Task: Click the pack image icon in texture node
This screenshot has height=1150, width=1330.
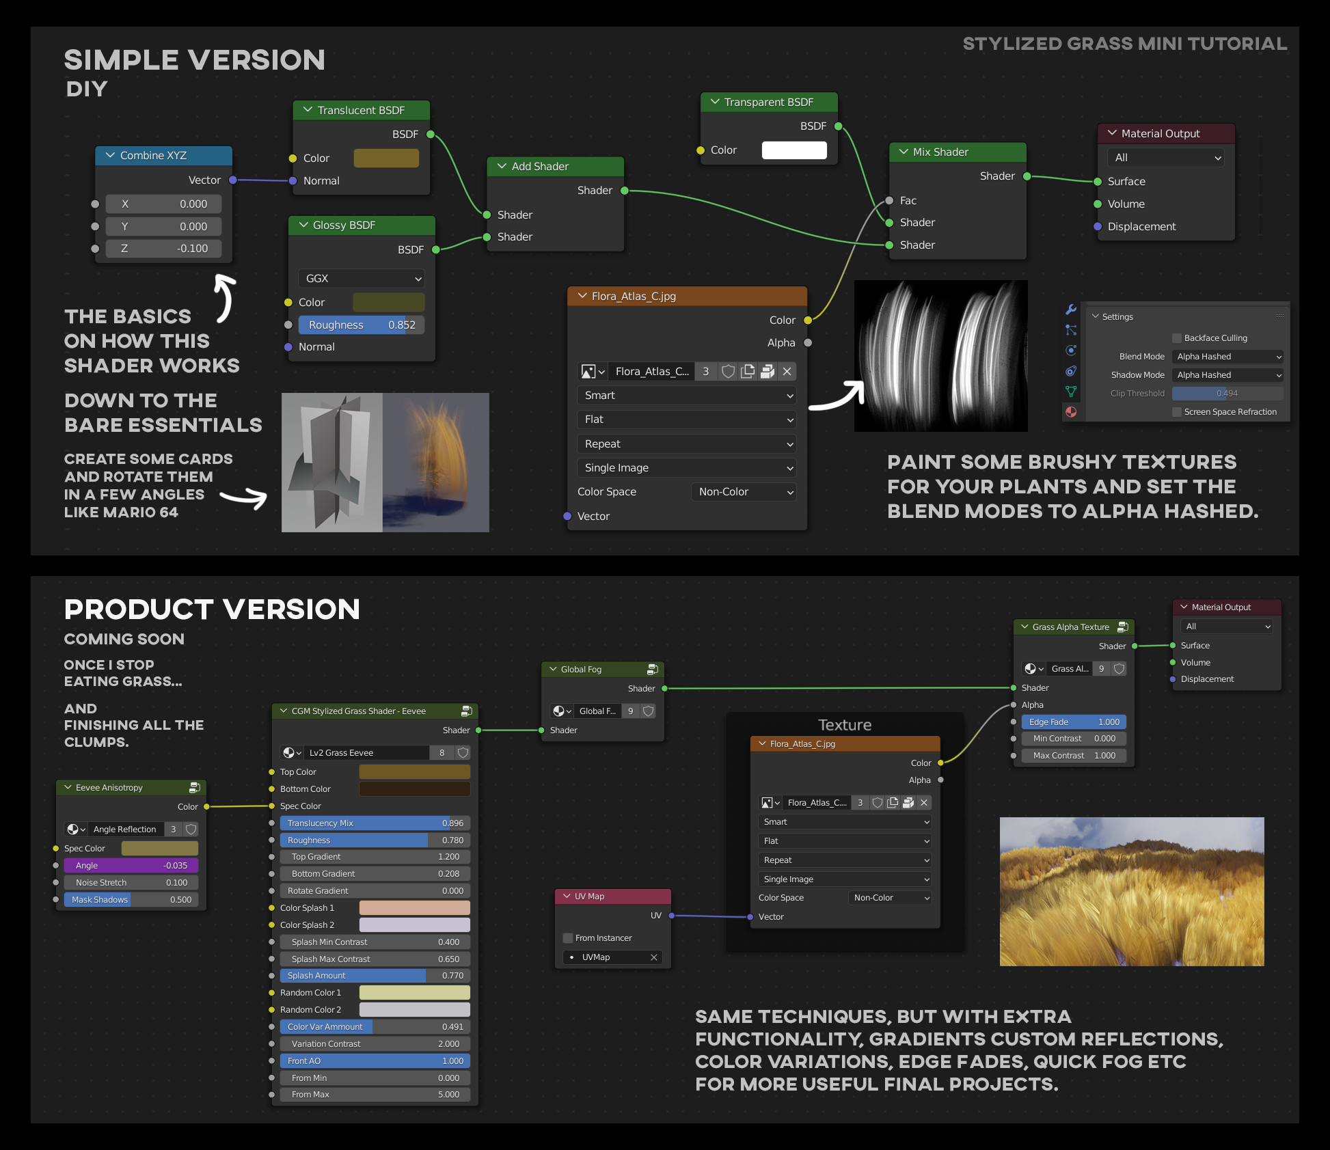Action: click(768, 372)
